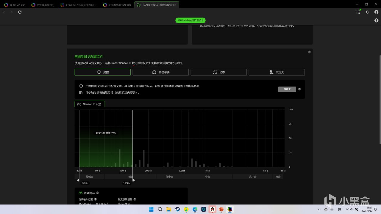Click the gray 自定义 button
Screen dimensions: 381x214
coord(287,89)
